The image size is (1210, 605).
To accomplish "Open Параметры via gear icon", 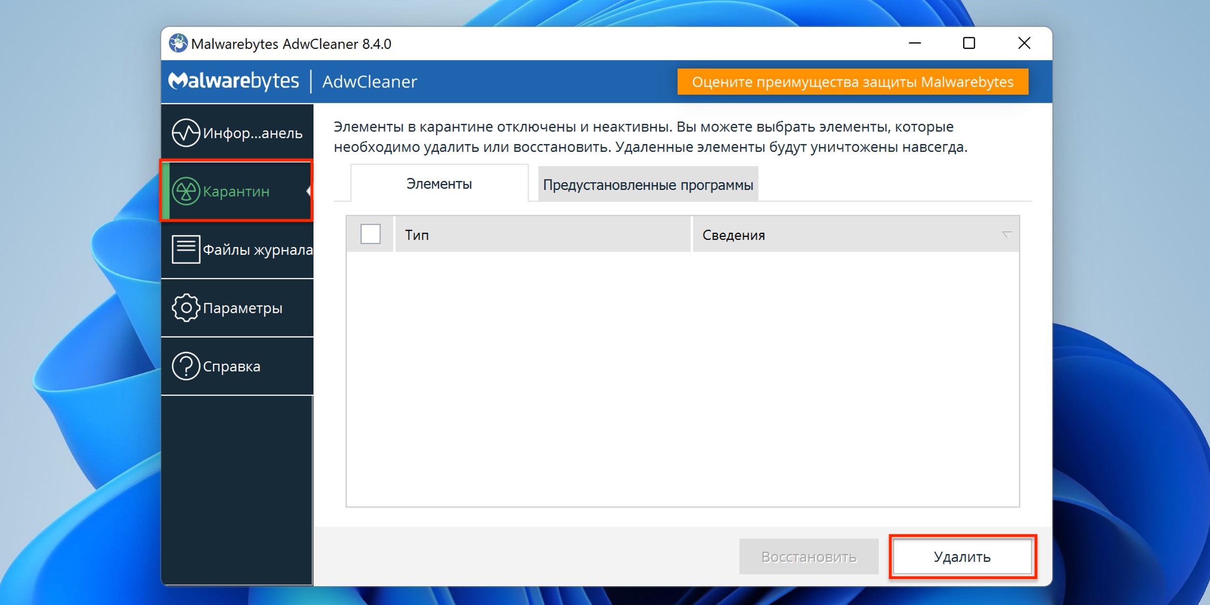I will (186, 308).
